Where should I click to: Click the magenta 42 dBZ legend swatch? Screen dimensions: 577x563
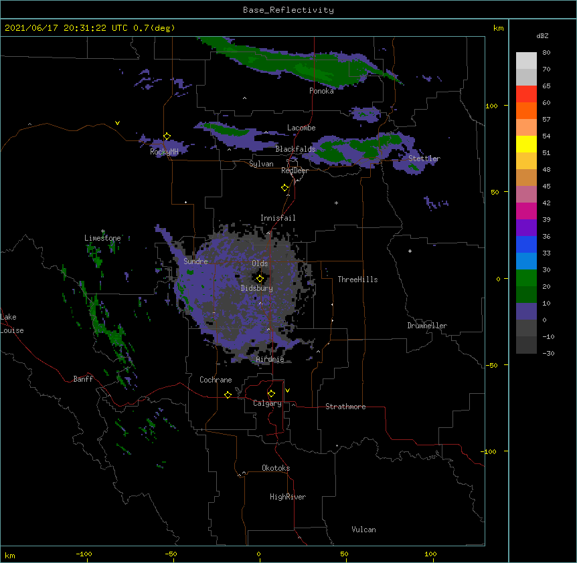pos(526,211)
